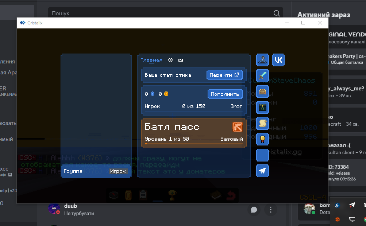Click the Общая болталка voice channel text
366x226 pixels.
347,62
